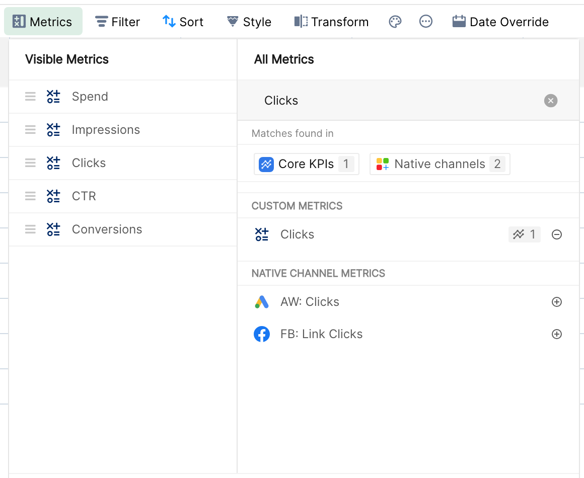Click the custom metric icon in Custom Metrics row
Screen dimensions: 584x478
(262, 234)
